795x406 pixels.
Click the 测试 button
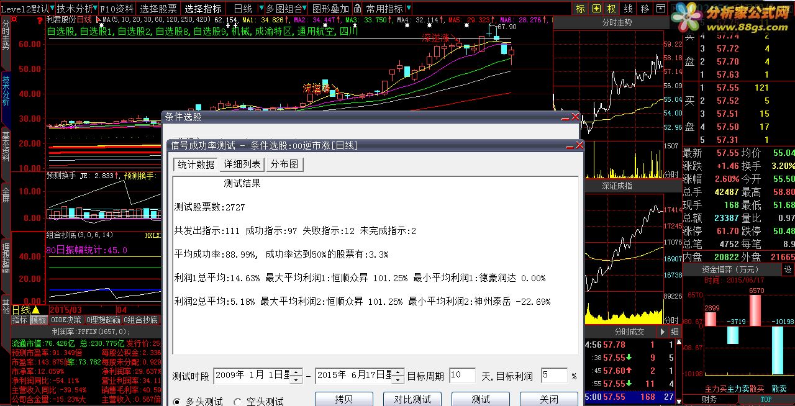click(x=481, y=399)
